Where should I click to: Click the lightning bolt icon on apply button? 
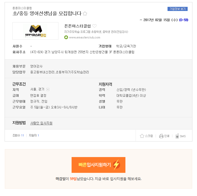pyautogui.click(x=117, y=165)
